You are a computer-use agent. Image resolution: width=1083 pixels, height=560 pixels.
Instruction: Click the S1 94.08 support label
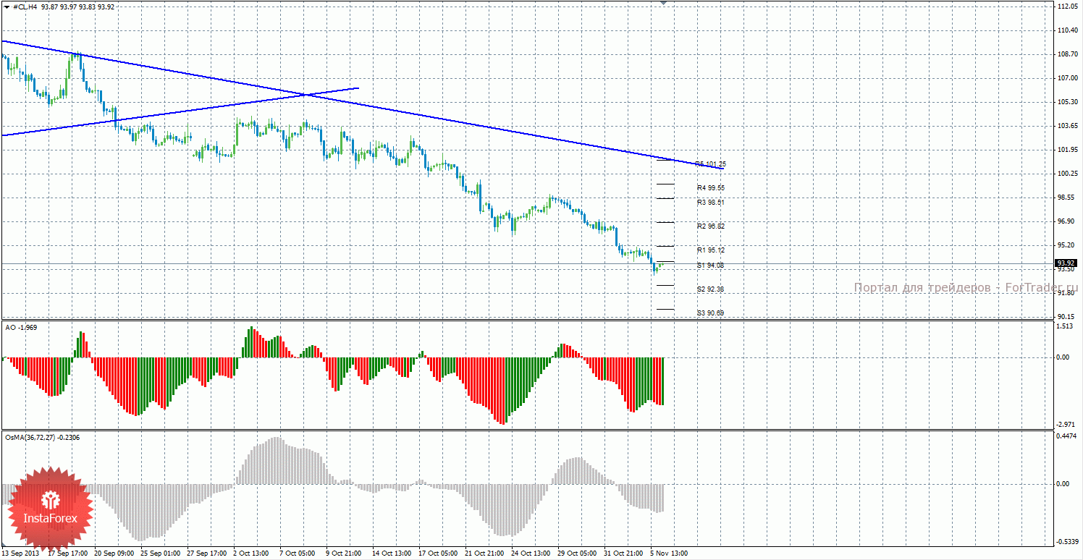[x=710, y=266]
